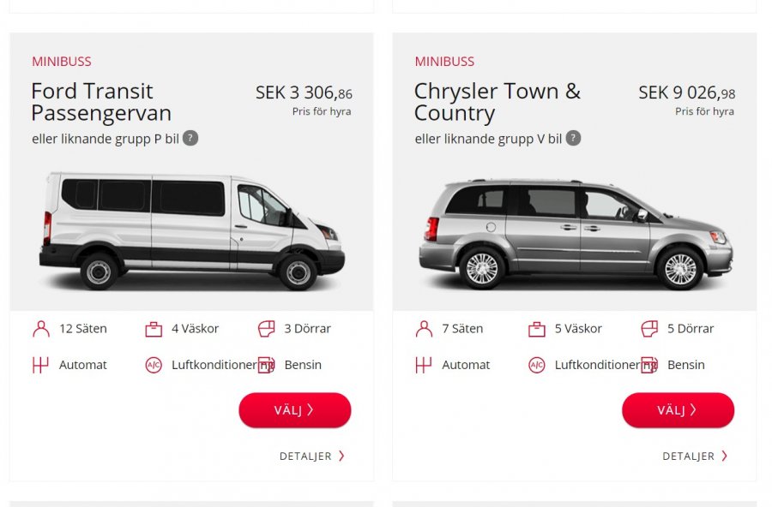Click the help icon beside grupp V bil
This screenshot has width=772, height=507.
pyautogui.click(x=573, y=138)
